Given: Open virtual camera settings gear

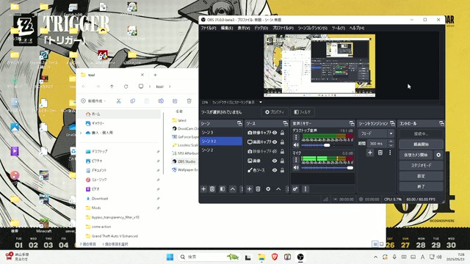Looking at the screenshot, I should tap(438, 155).
